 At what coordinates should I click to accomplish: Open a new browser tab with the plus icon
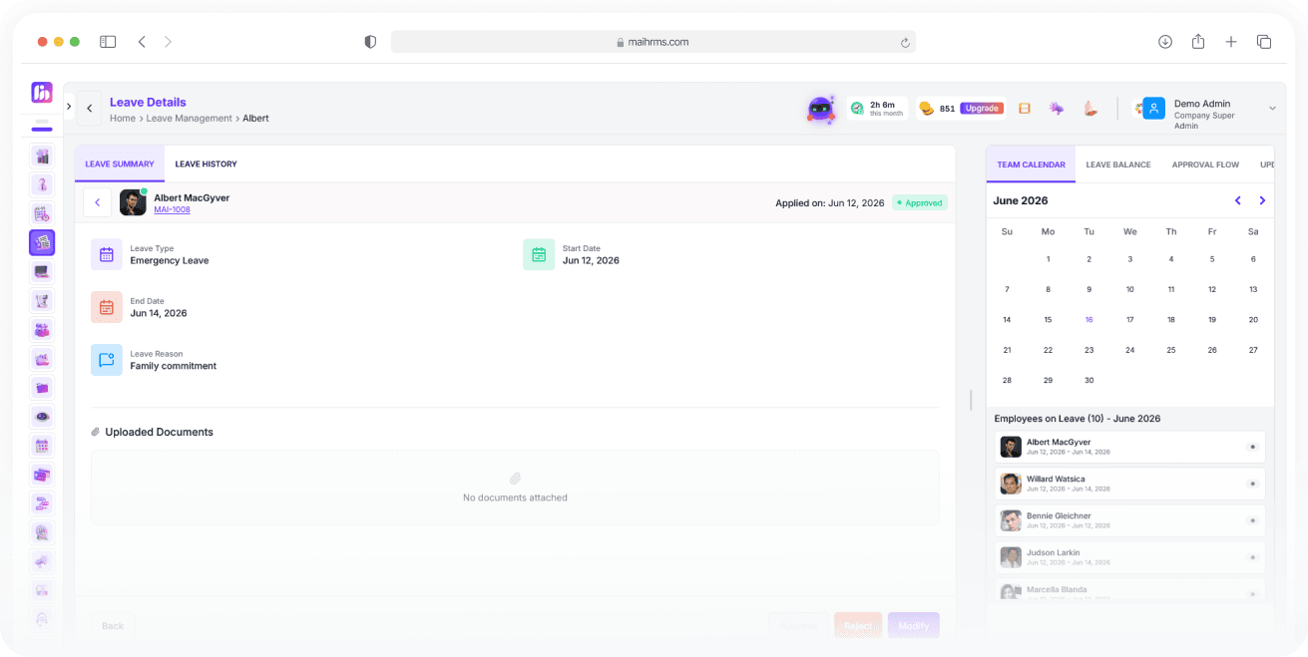point(1231,42)
